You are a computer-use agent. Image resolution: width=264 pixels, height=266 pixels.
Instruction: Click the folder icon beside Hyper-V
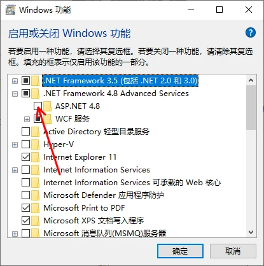[35, 144]
